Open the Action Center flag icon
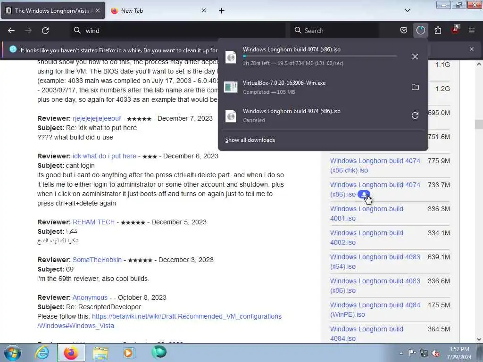Image resolution: width=483 pixels, height=362 pixels. 412,353
